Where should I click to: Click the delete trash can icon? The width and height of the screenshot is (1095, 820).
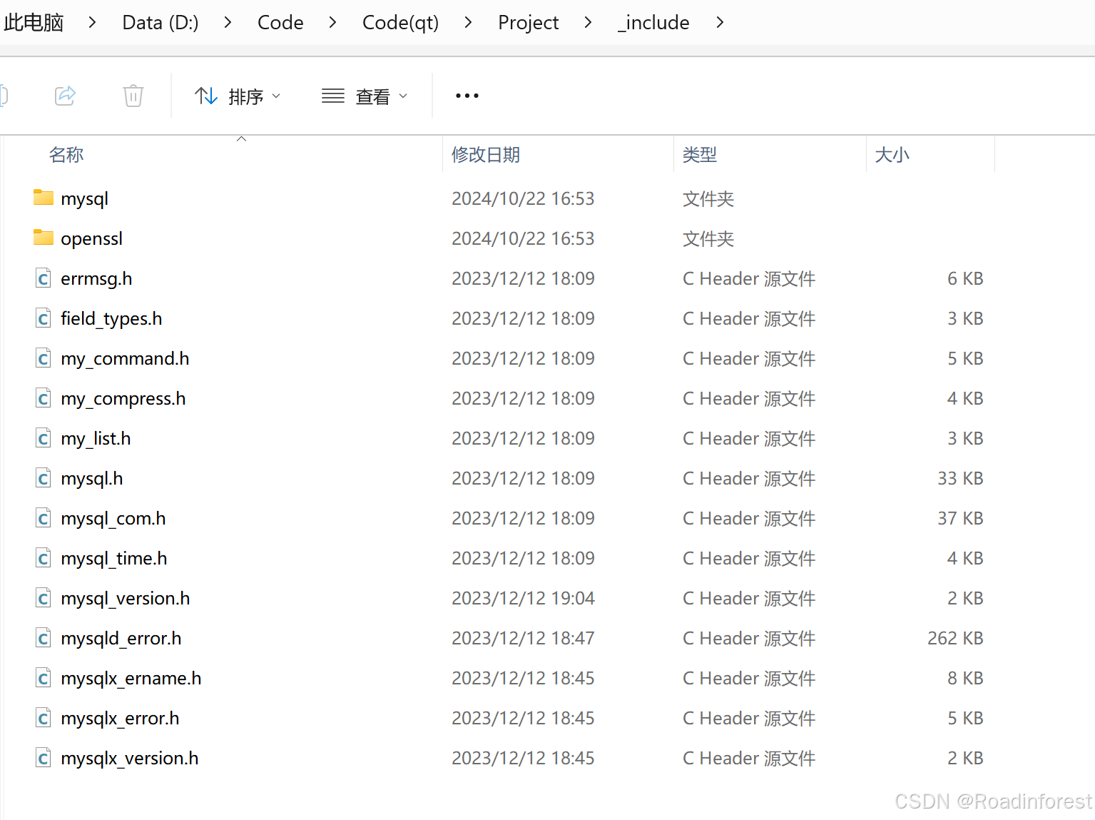click(x=133, y=96)
